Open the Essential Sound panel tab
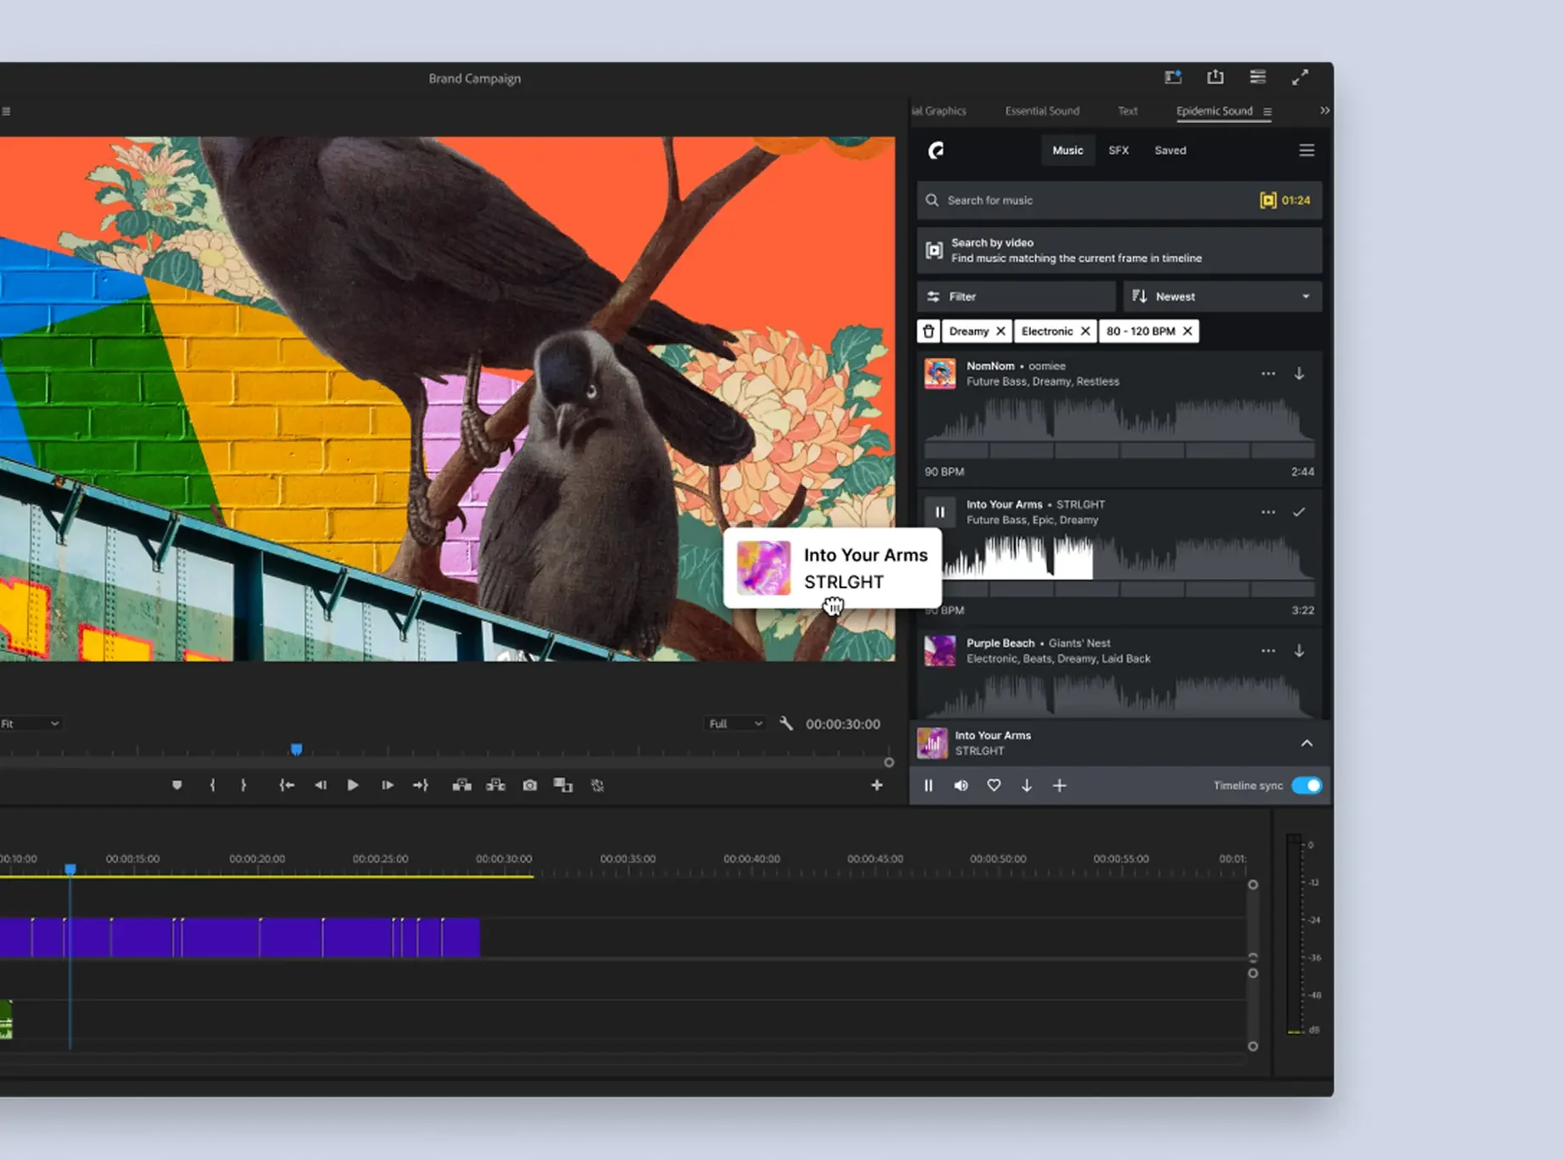 coord(1042,111)
